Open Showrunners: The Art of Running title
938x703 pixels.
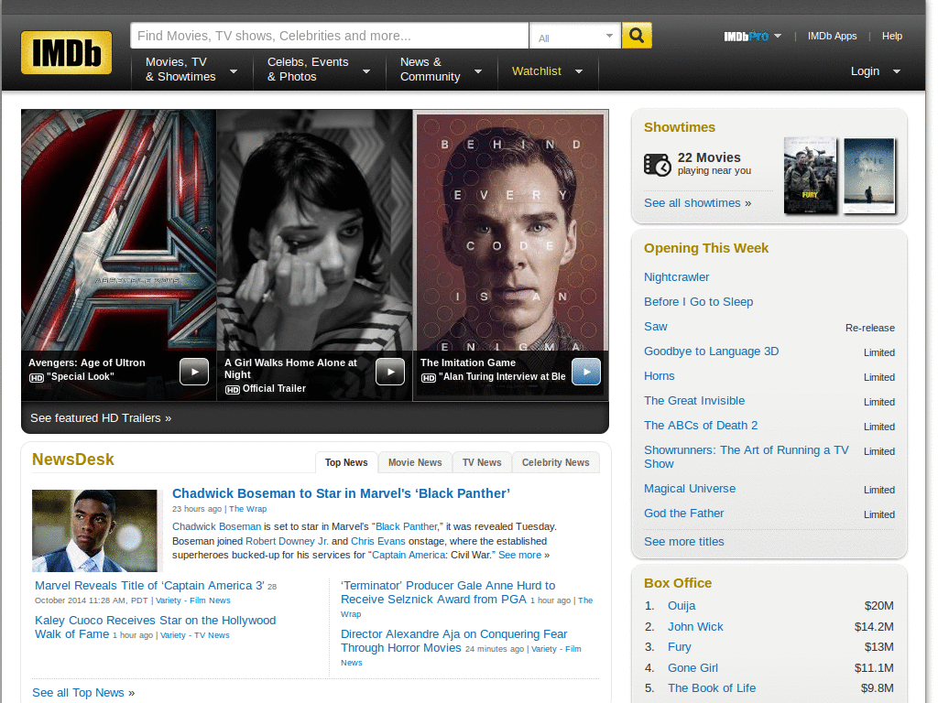click(746, 457)
